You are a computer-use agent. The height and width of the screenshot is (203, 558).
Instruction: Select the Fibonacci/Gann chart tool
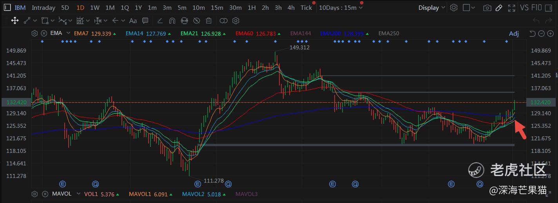(x=80, y=20)
